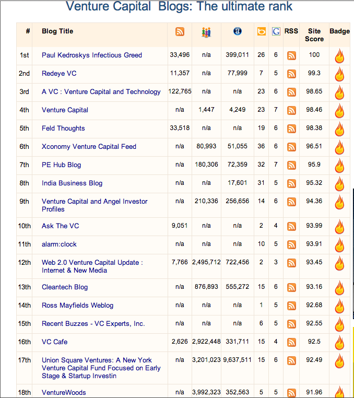
Task: Open RSS feed icon for Xconomy Venture Capital Feed
Action: tap(291, 147)
